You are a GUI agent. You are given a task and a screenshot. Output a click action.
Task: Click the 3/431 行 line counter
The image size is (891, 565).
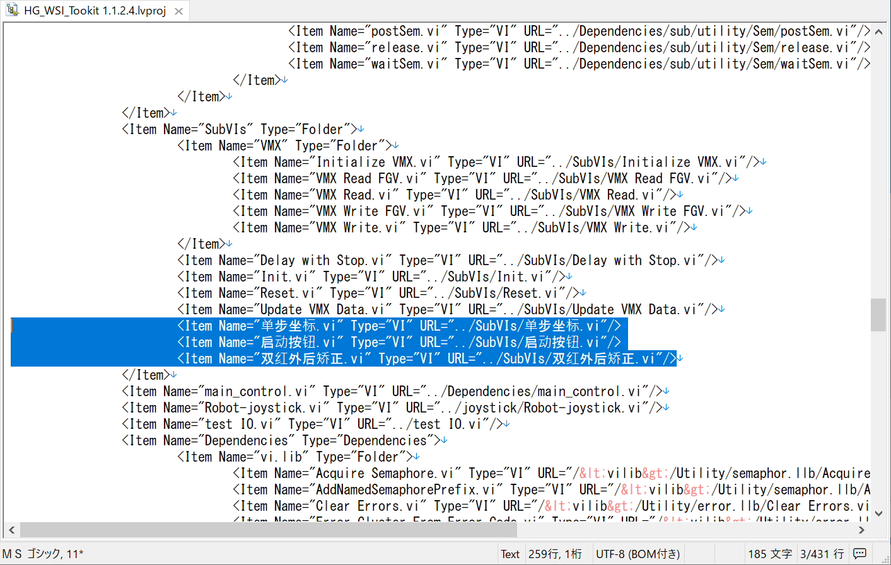click(822, 553)
